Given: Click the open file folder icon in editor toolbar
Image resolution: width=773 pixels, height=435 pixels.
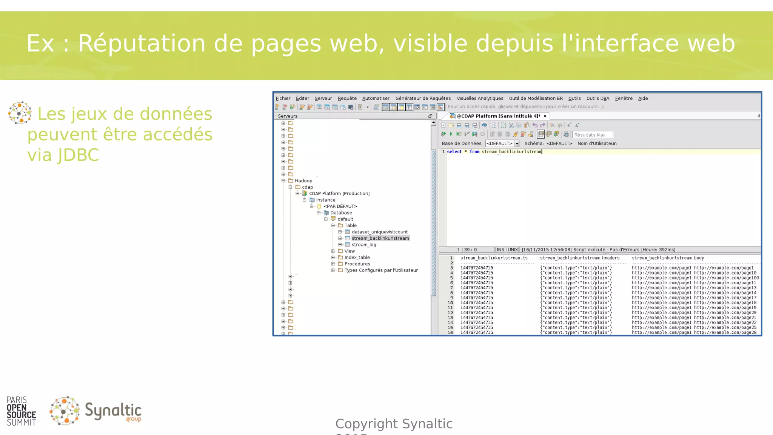Looking at the screenshot, I should pos(451,125).
